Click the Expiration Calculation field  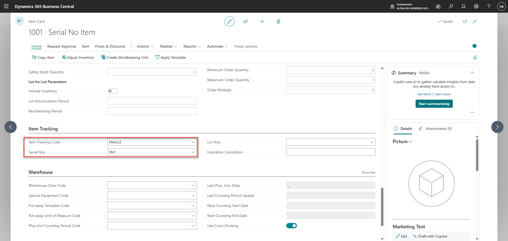coord(331,152)
